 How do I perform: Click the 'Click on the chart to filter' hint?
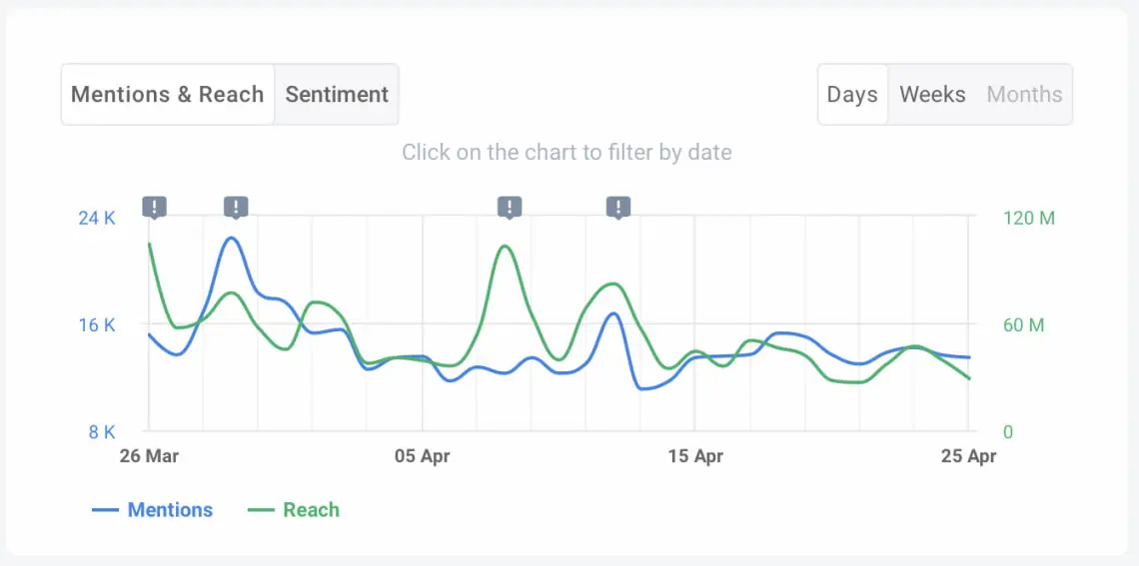pos(567,153)
